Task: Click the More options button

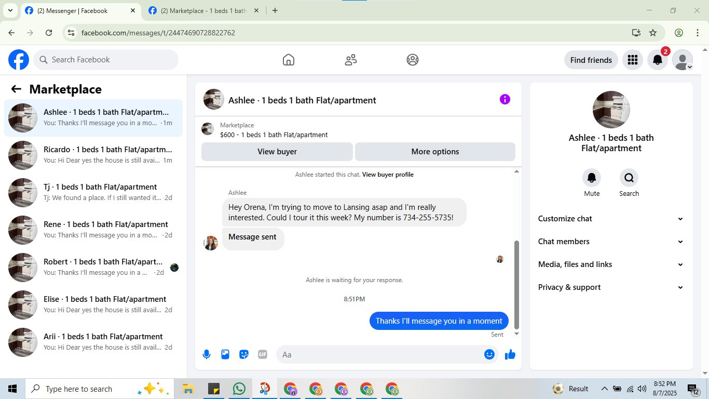Action: tap(435, 152)
